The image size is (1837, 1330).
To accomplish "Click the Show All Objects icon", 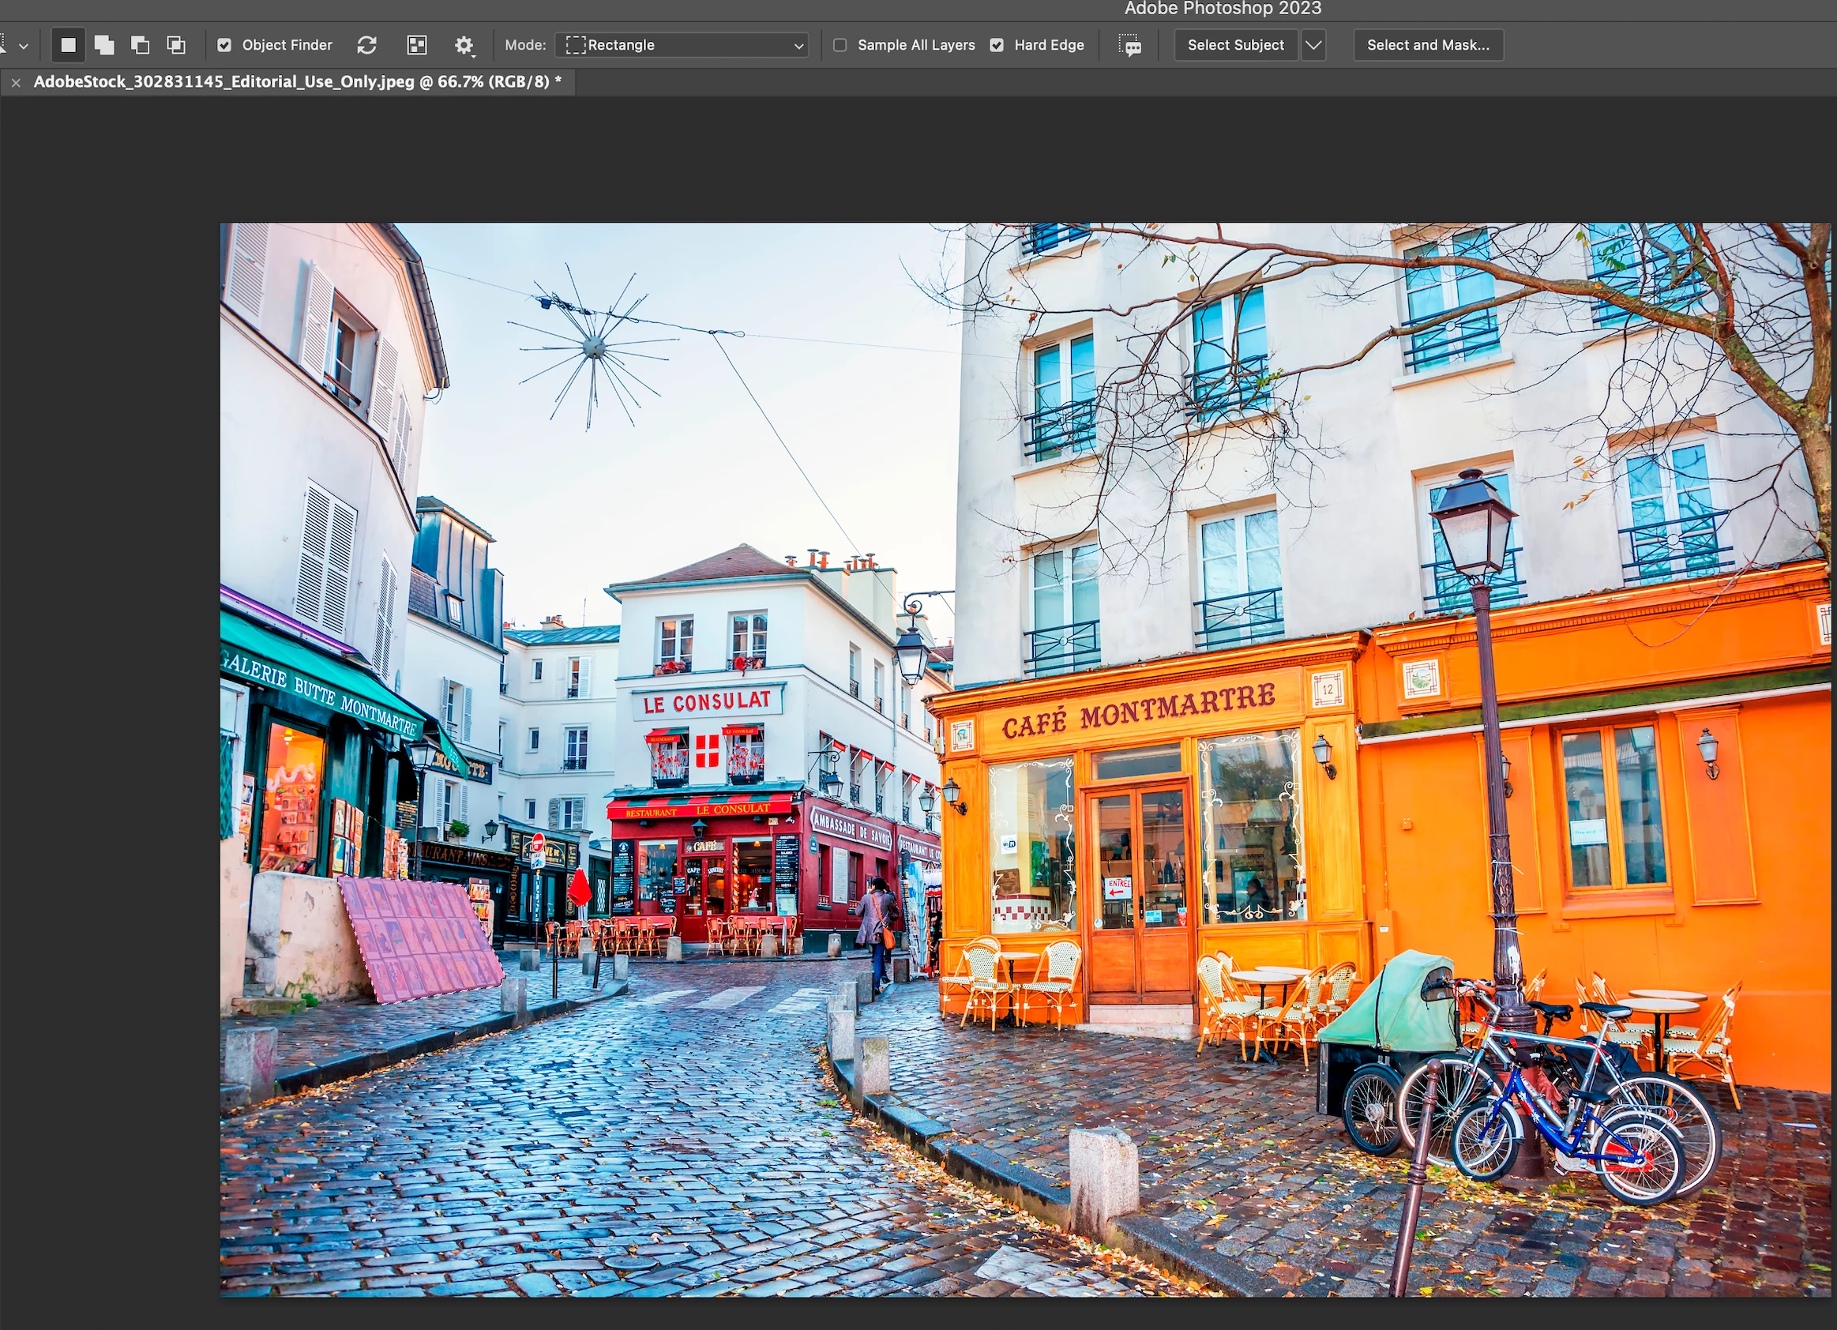I will pyautogui.click(x=416, y=45).
